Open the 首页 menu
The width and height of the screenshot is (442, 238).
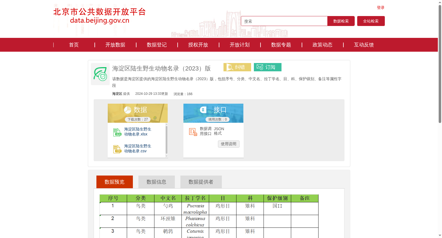[x=74, y=45]
